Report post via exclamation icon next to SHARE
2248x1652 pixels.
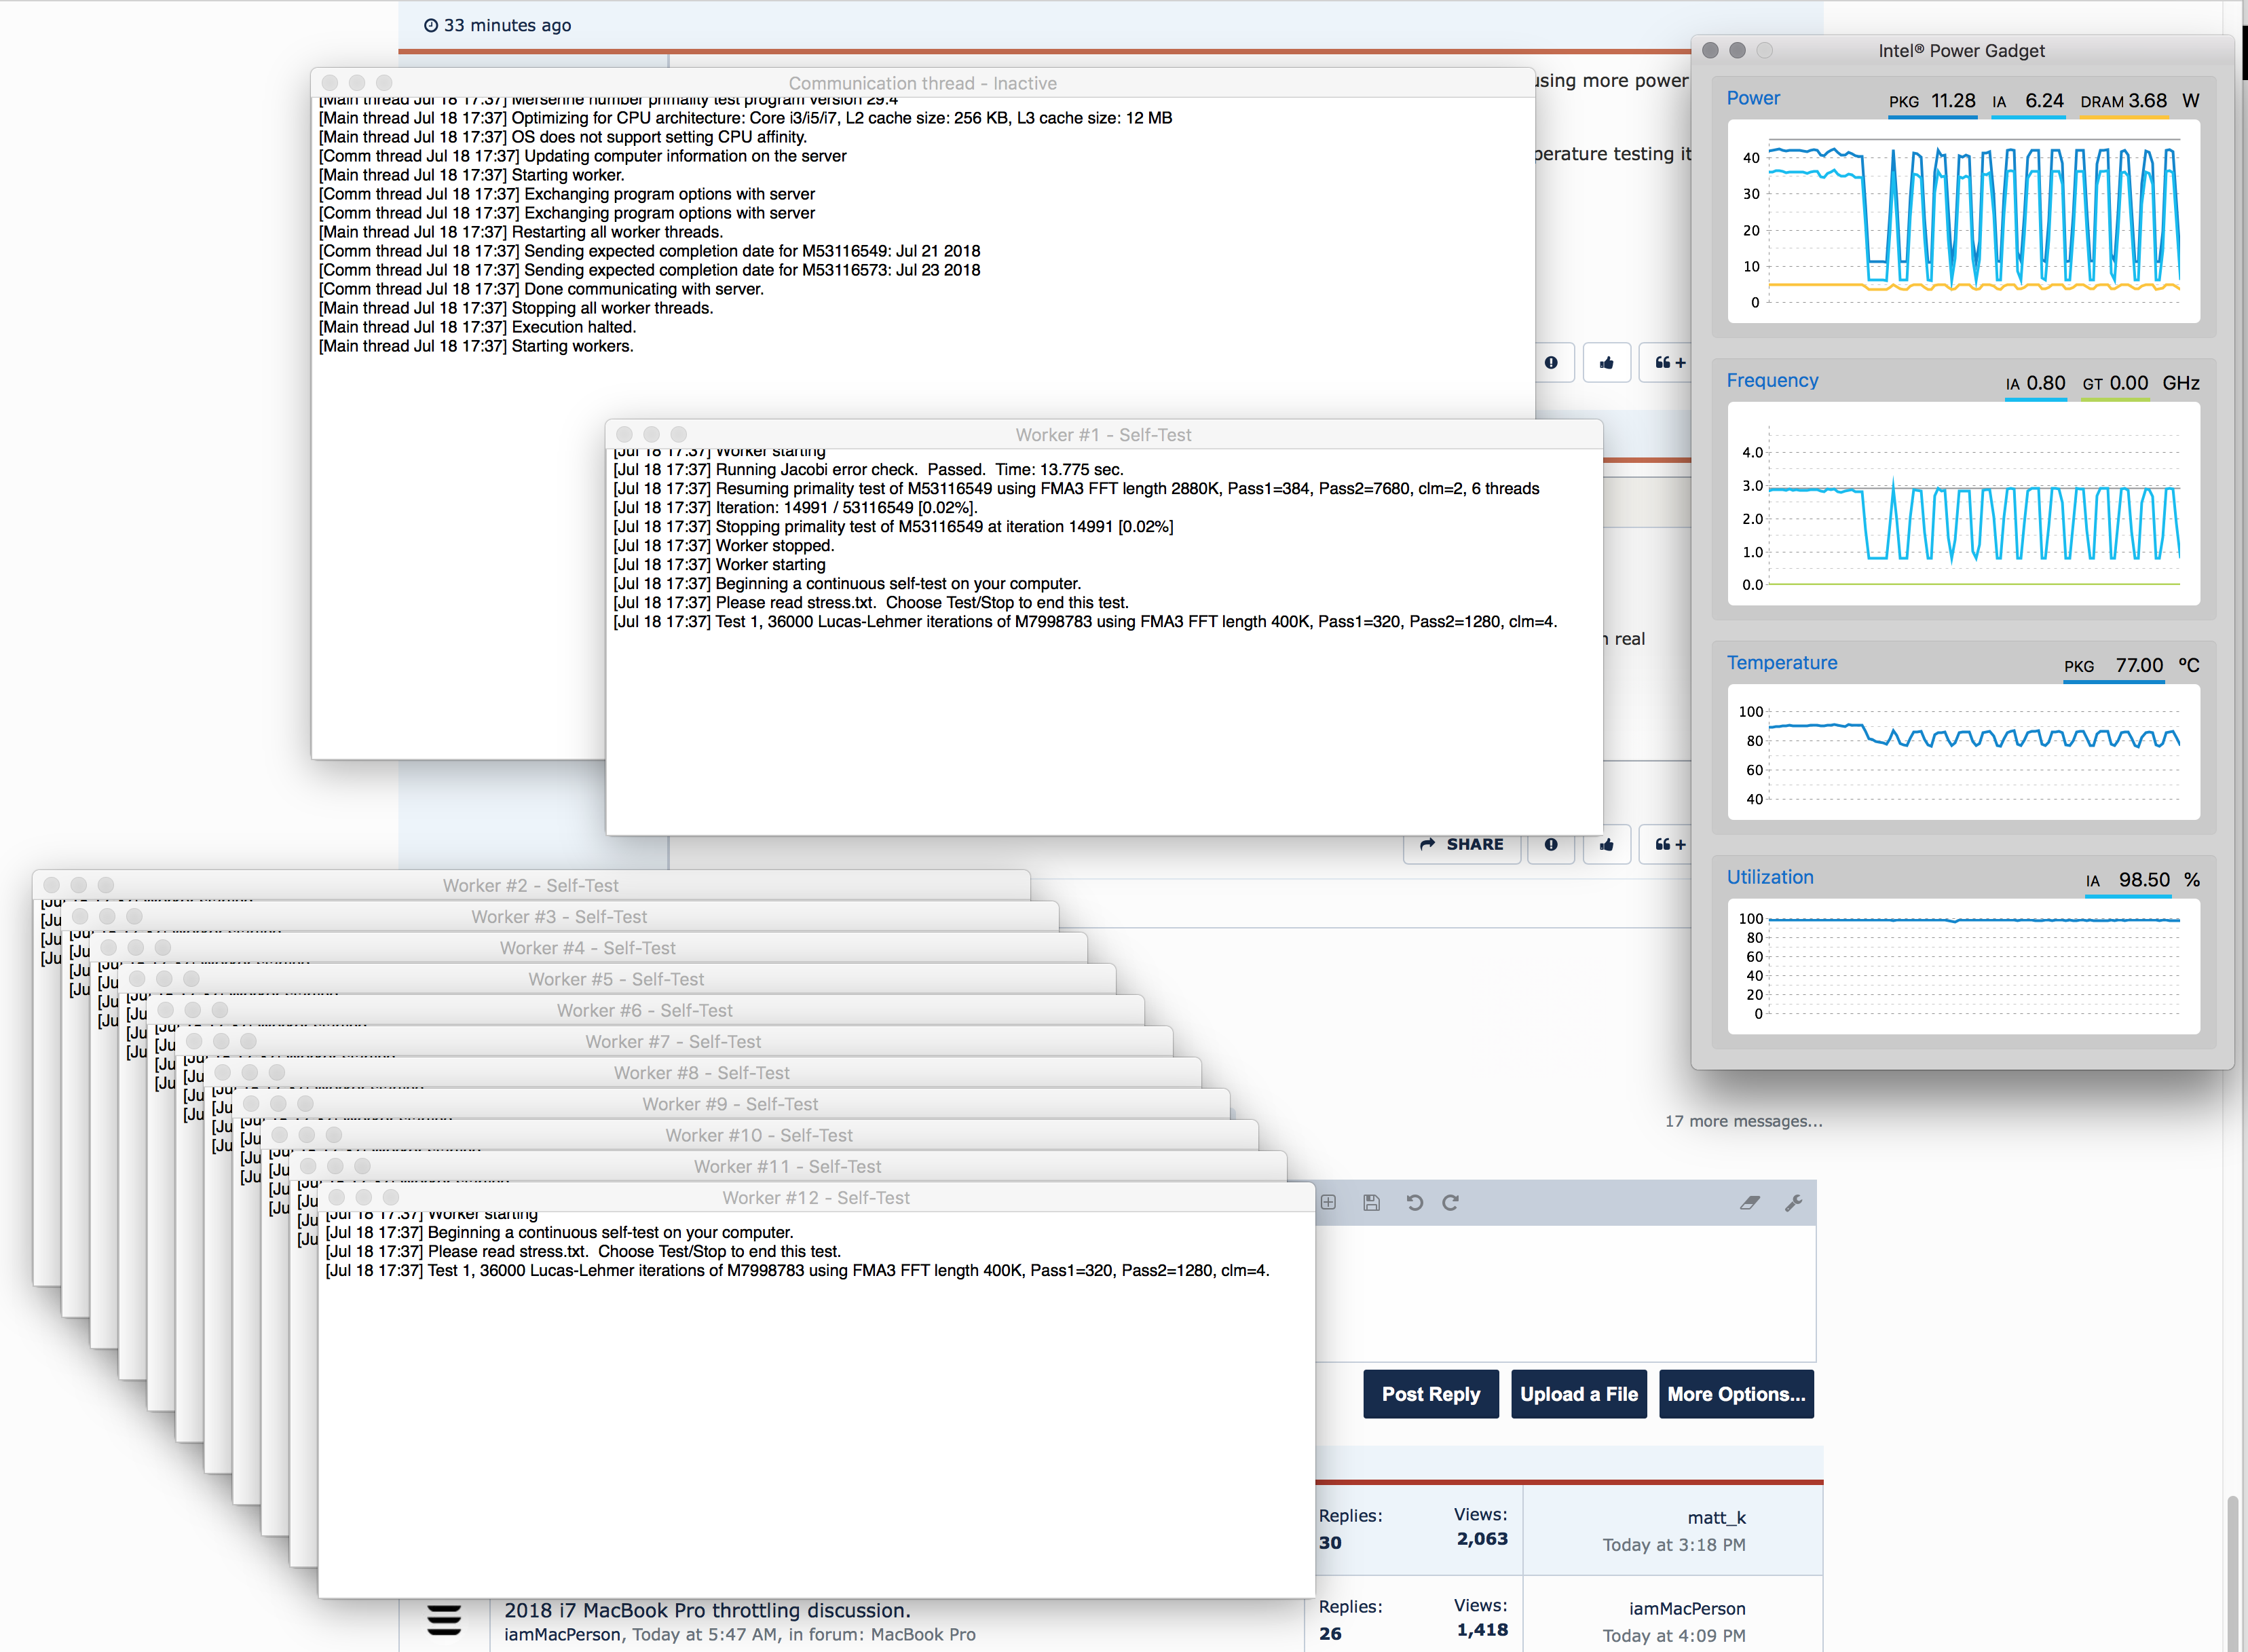(1551, 845)
